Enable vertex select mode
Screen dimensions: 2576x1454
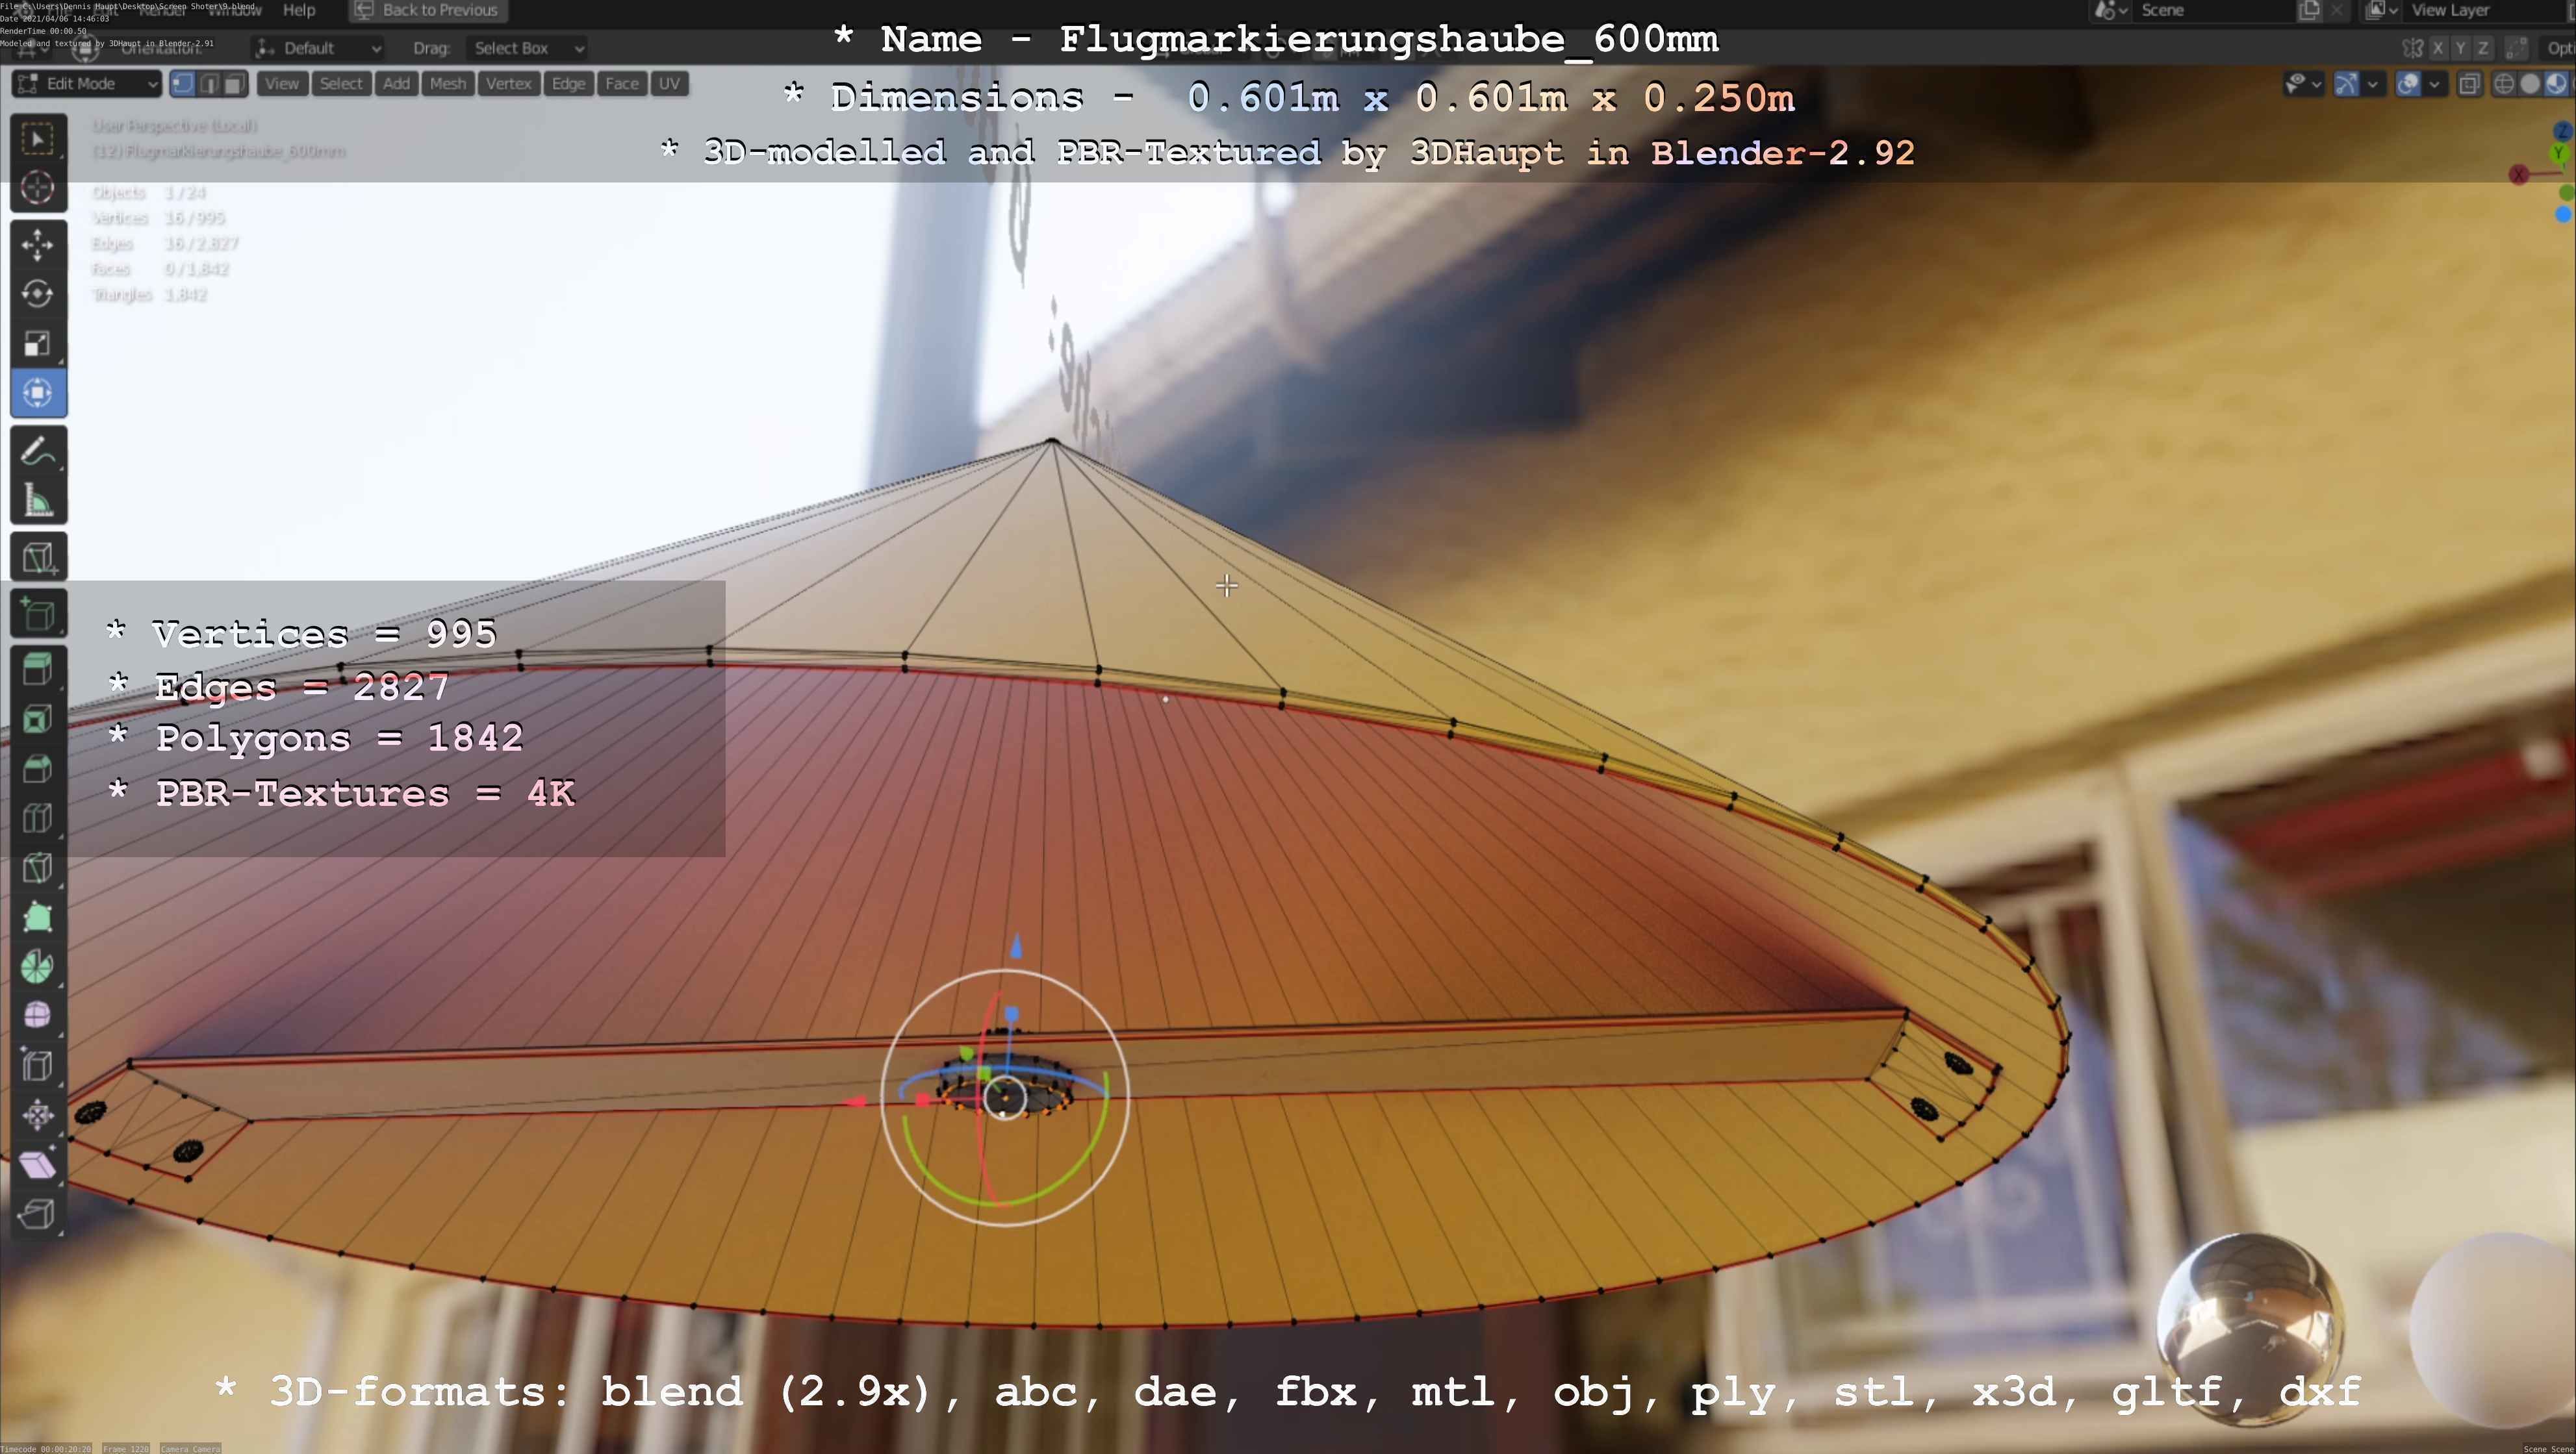click(x=183, y=84)
